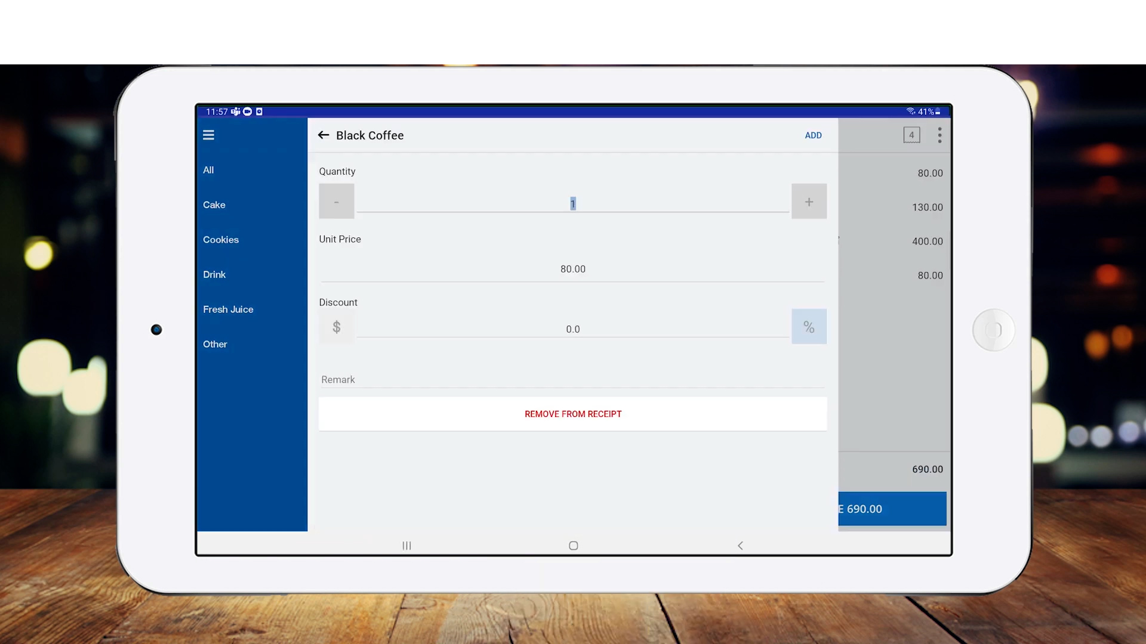This screenshot has height=644, width=1146.
Task: Open the three-dot overflow menu
Action: tap(939, 135)
